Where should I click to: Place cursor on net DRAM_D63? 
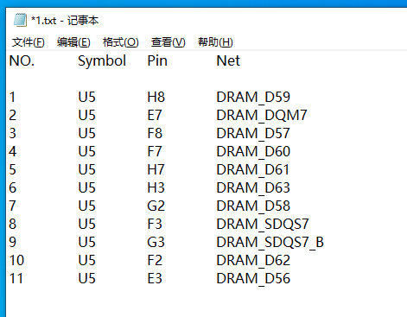coord(253,188)
